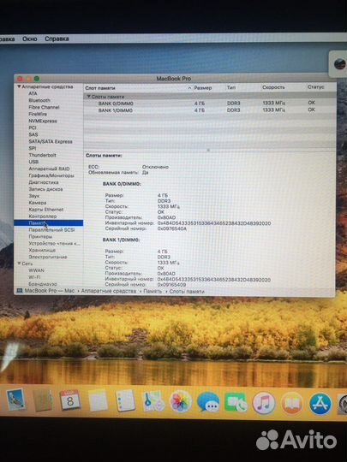Click serial number 0x0976540A
Viewport: 347px width, 462px height.
coord(172,228)
